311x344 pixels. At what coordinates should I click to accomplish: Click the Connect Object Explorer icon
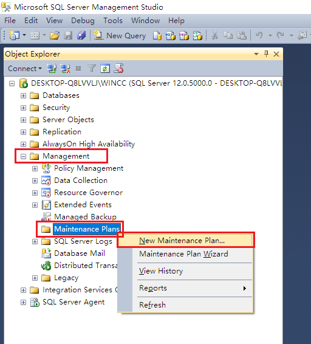pyautogui.click(x=52, y=69)
